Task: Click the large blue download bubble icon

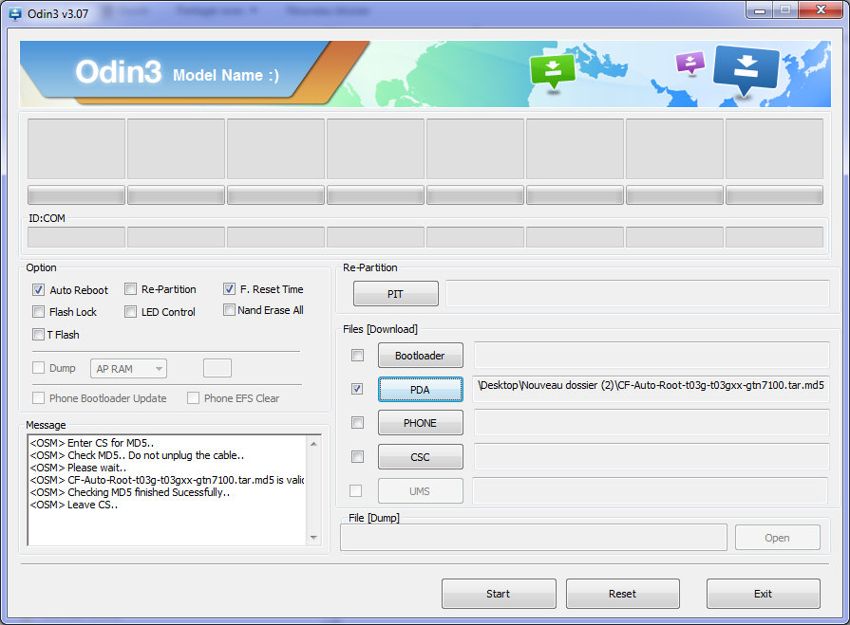Action: (746, 69)
